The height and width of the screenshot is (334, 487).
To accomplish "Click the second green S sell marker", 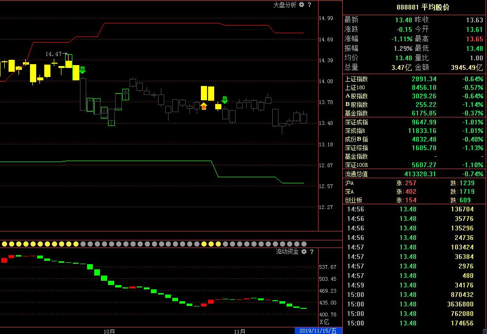I will tap(225, 100).
